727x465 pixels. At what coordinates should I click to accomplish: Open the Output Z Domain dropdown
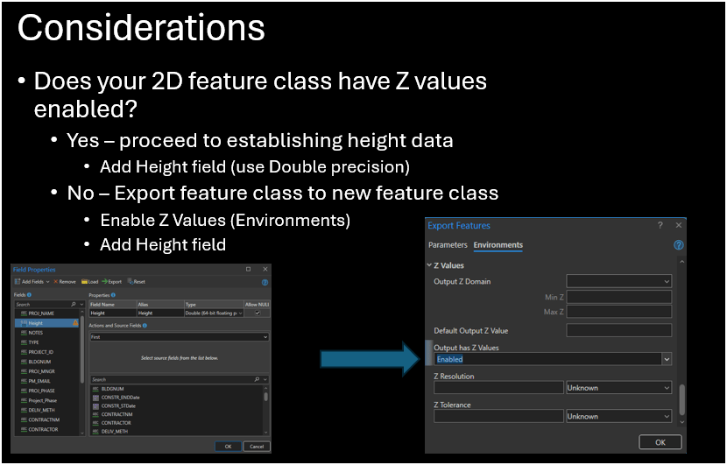(667, 281)
